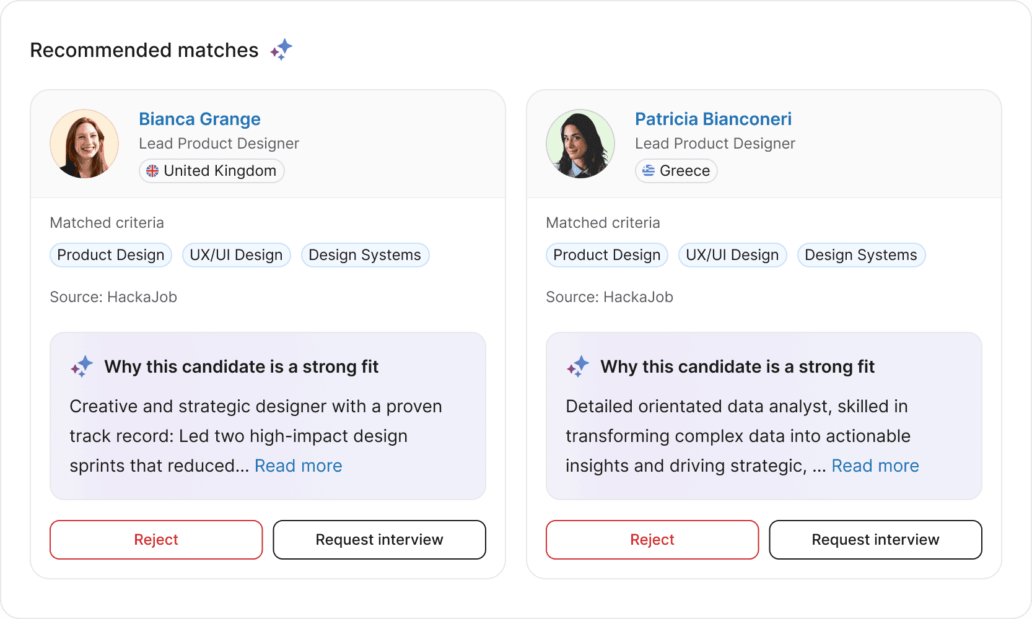Expand Bianca's summary with Read more

[299, 465]
